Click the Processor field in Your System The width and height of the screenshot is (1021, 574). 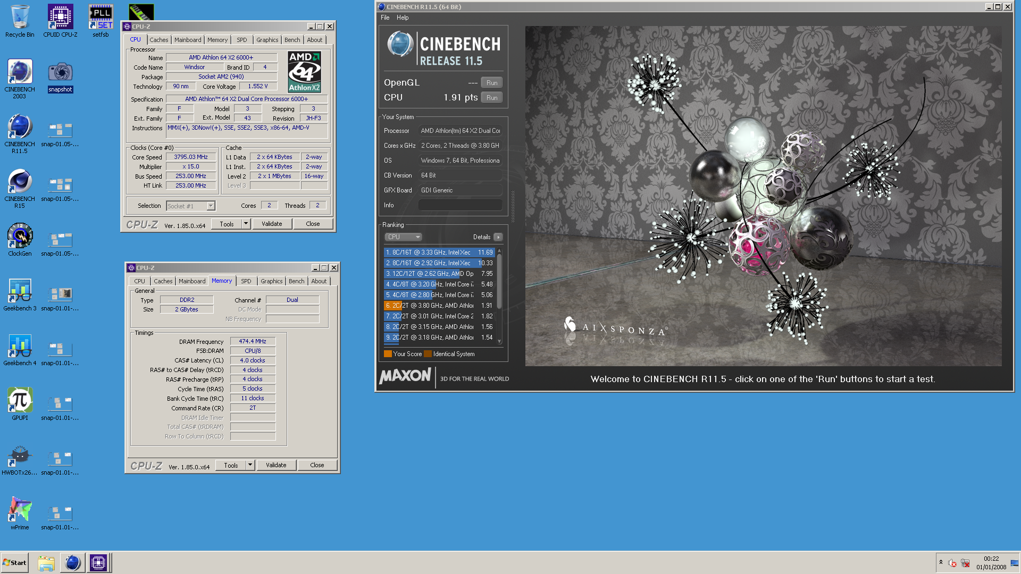(x=461, y=131)
